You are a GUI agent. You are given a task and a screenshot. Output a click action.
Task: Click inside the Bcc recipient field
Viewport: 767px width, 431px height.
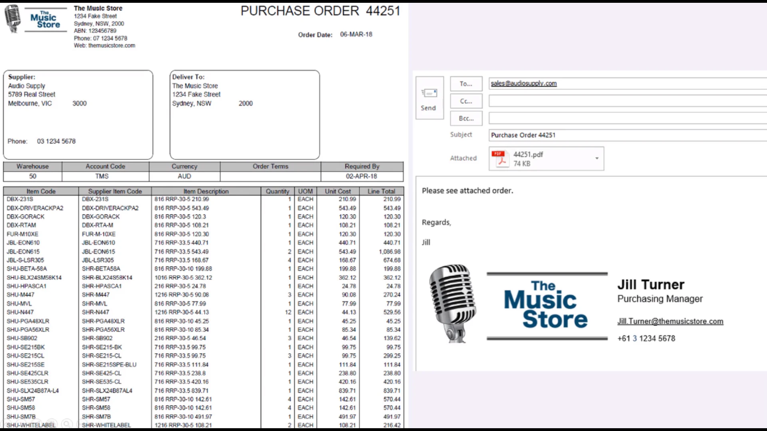(627, 119)
